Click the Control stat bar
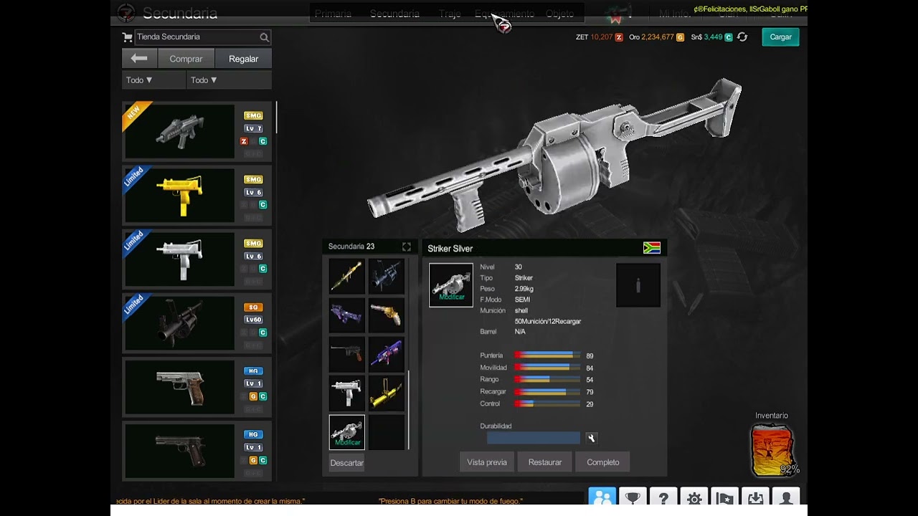The height and width of the screenshot is (516, 918). (x=547, y=404)
